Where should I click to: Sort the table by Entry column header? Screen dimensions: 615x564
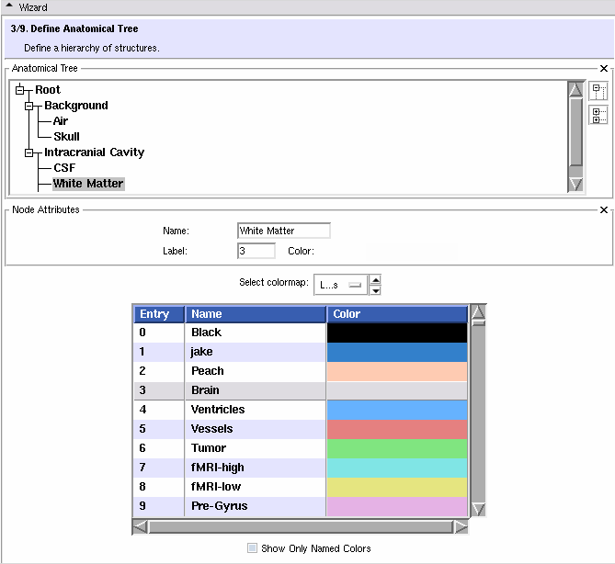coord(158,314)
